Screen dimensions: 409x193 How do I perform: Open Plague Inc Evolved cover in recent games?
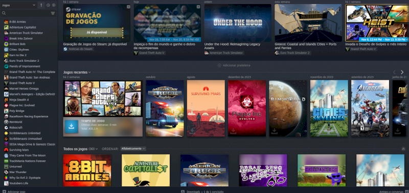click(247, 108)
